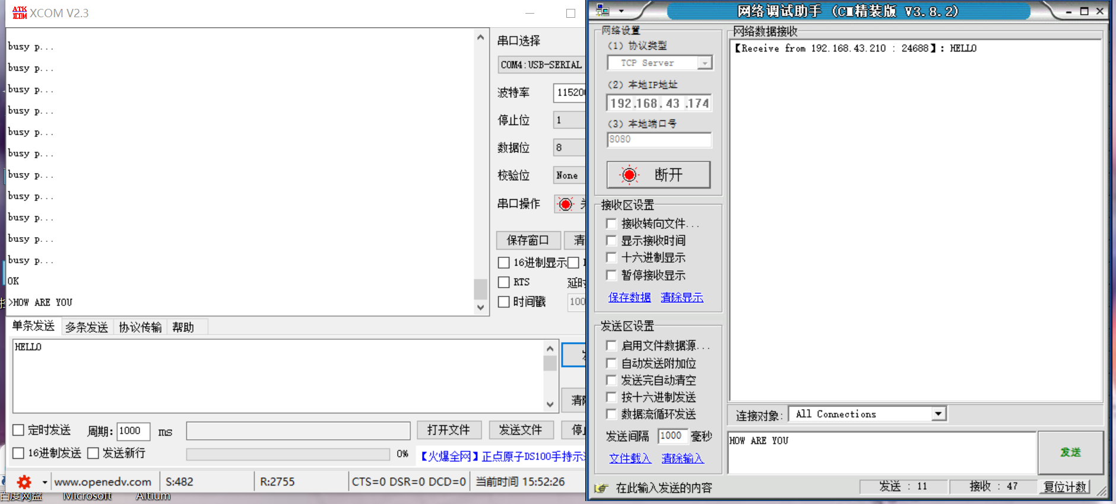Viewport: 1116px width, 504px height.
Task: Click the 发送文件 button
Action: [521, 430]
